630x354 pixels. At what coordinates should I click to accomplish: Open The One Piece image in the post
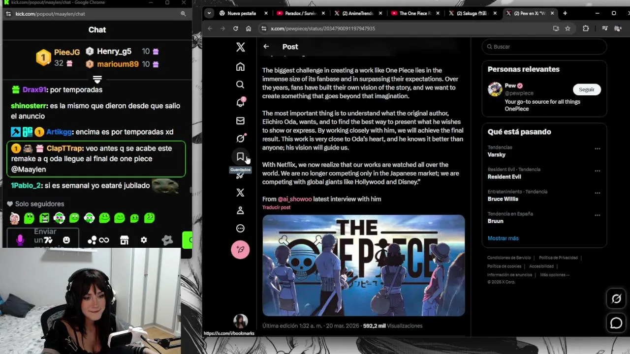pos(363,265)
